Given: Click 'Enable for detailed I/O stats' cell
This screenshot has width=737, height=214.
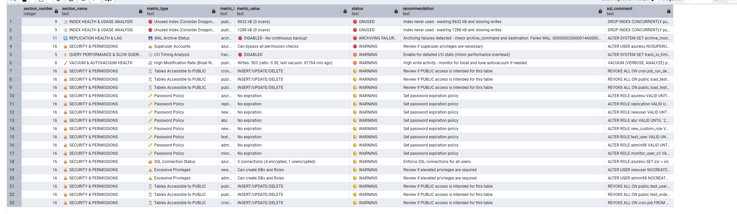Looking at the screenshot, I should pos(503,55).
